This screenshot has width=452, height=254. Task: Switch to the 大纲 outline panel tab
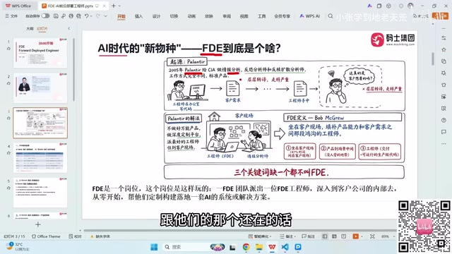(30, 28)
